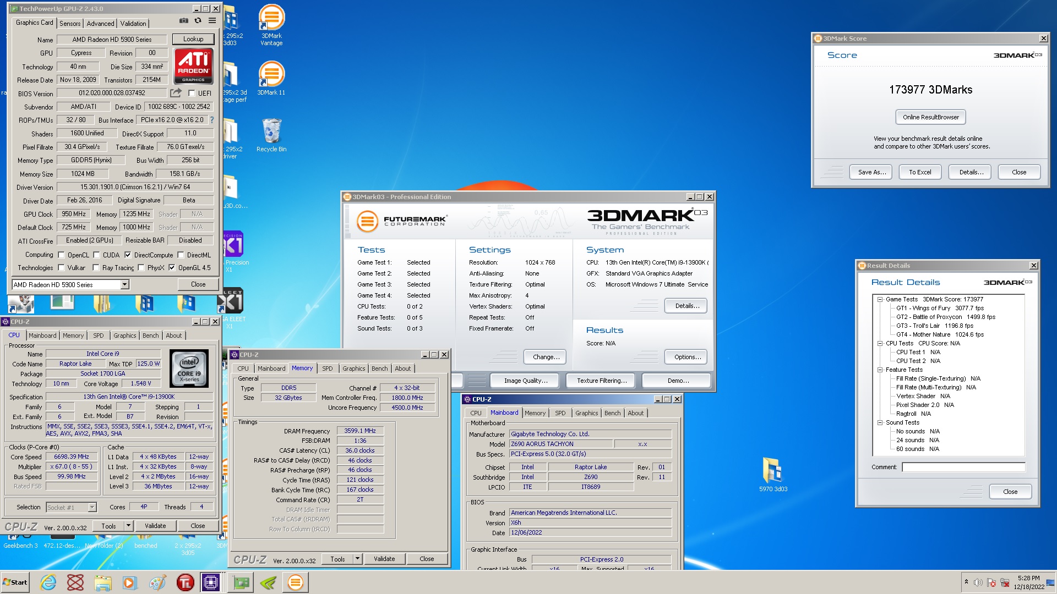Screen dimensions: 1057x594
Task: Launch Internet Explorer from the taskbar
Action: pos(48,582)
